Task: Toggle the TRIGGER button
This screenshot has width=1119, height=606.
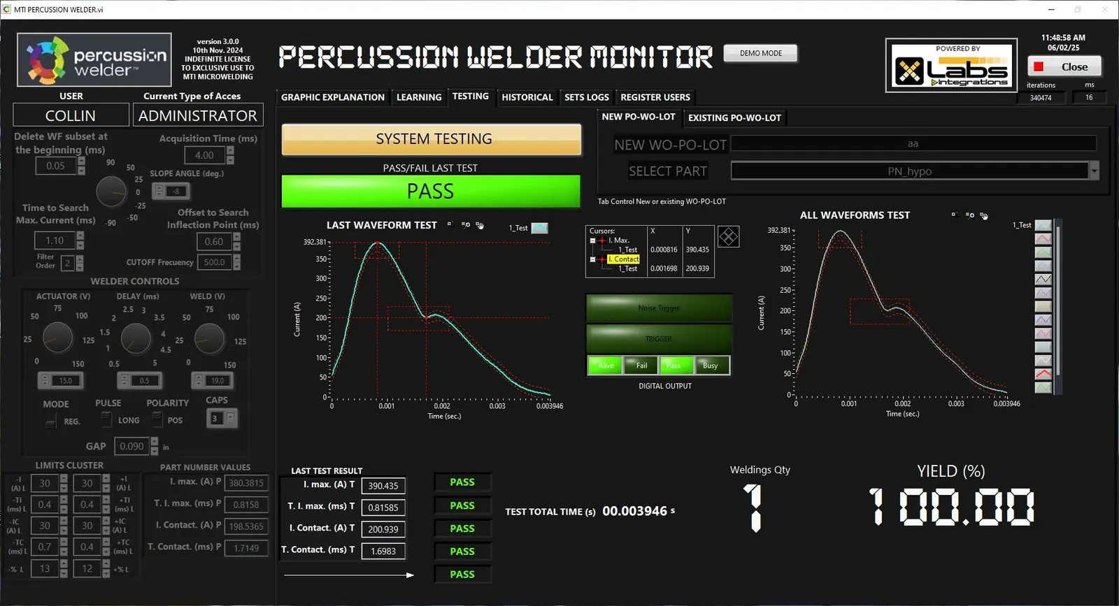Action: click(659, 339)
